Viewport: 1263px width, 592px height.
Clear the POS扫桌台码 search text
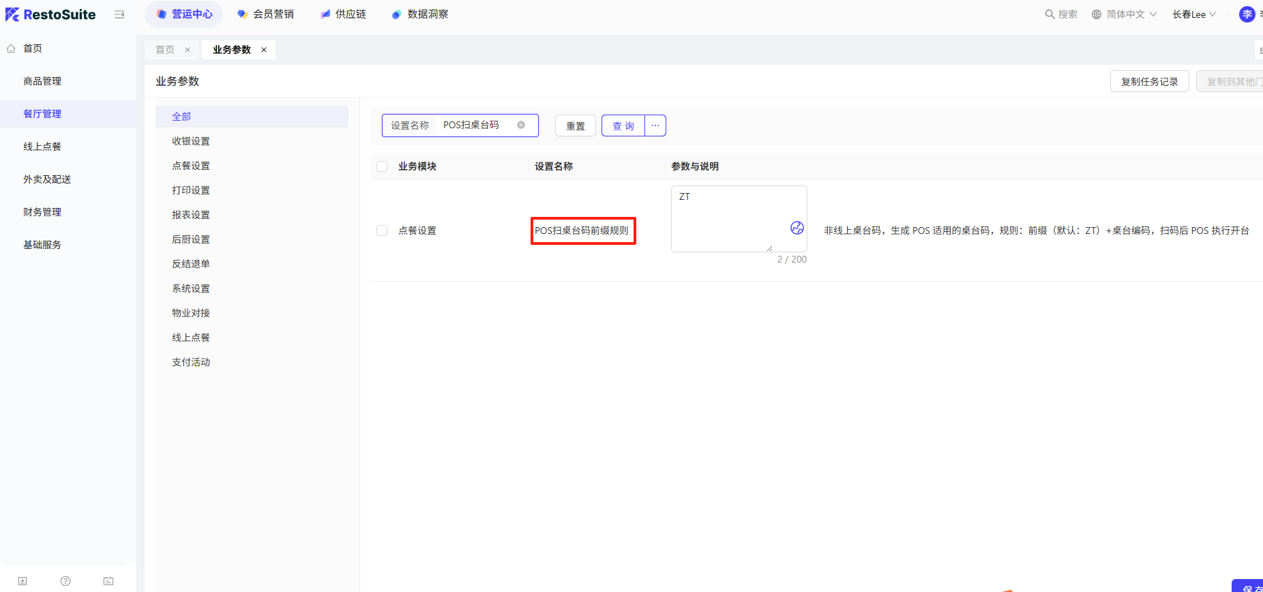[x=521, y=125]
